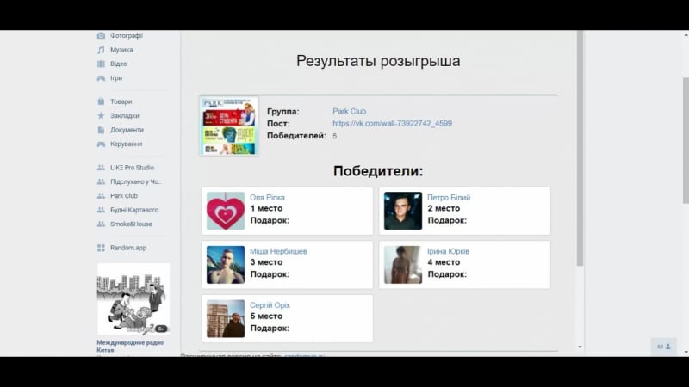
Task: Open Керування in the sidebar
Action: pos(126,144)
